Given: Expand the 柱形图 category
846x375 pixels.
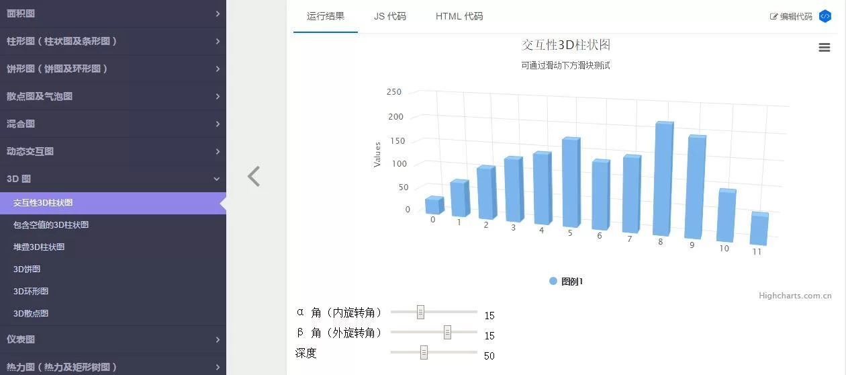Looking at the screenshot, I should pos(113,41).
